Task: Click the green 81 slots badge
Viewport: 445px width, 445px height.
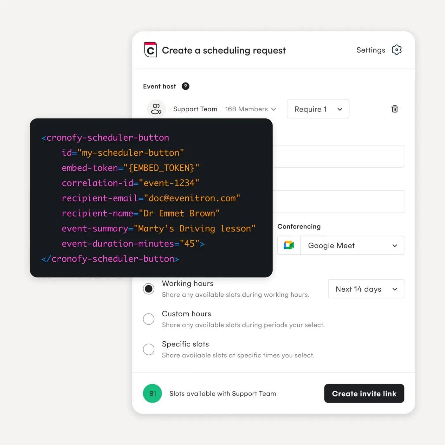Action: coord(152,393)
